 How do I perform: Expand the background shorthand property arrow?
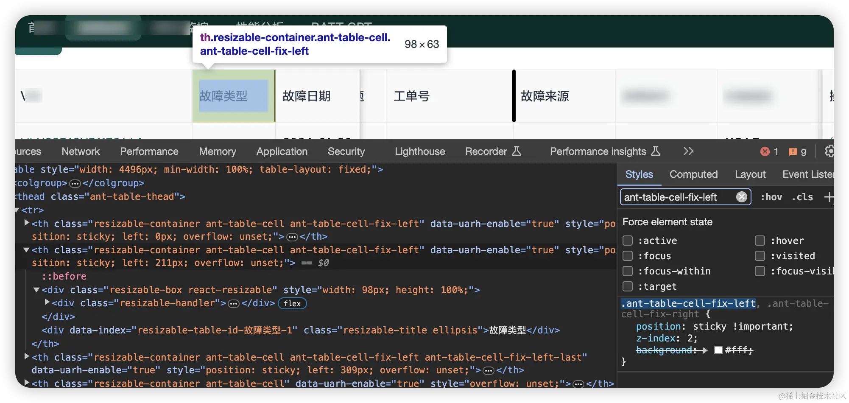[x=704, y=350]
